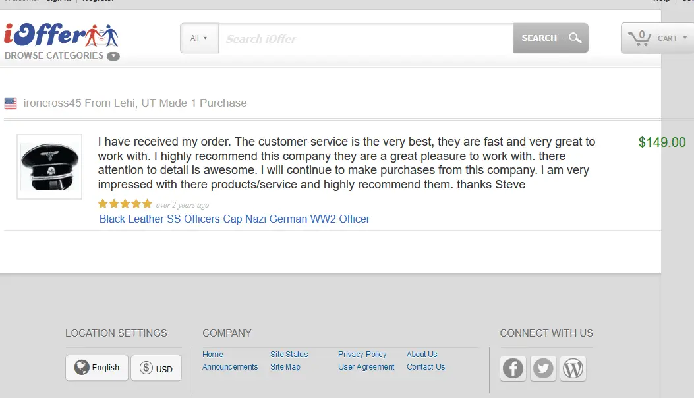Open the Site Map link
Image resolution: width=694 pixels, height=398 pixels.
tap(285, 367)
